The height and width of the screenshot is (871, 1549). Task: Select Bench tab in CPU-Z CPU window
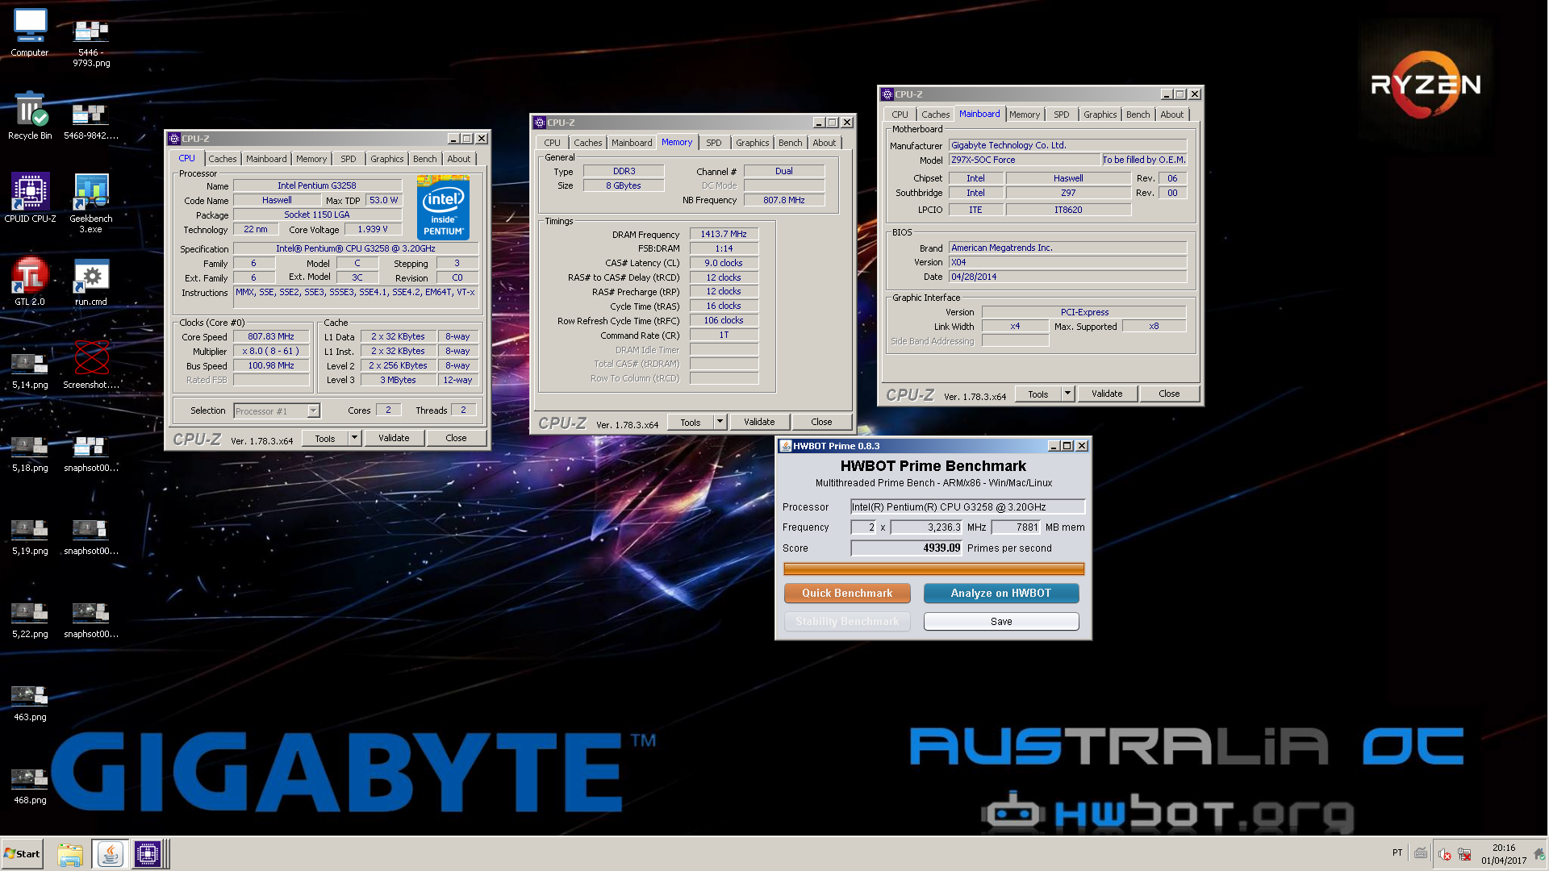tap(425, 159)
